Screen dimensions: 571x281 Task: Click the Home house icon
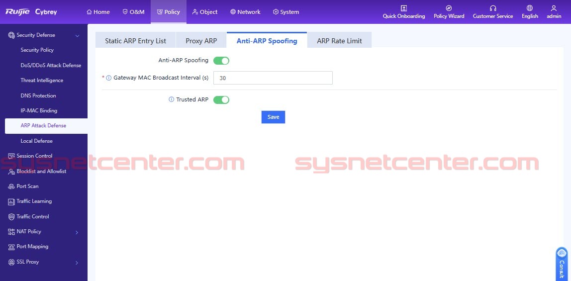(x=89, y=12)
